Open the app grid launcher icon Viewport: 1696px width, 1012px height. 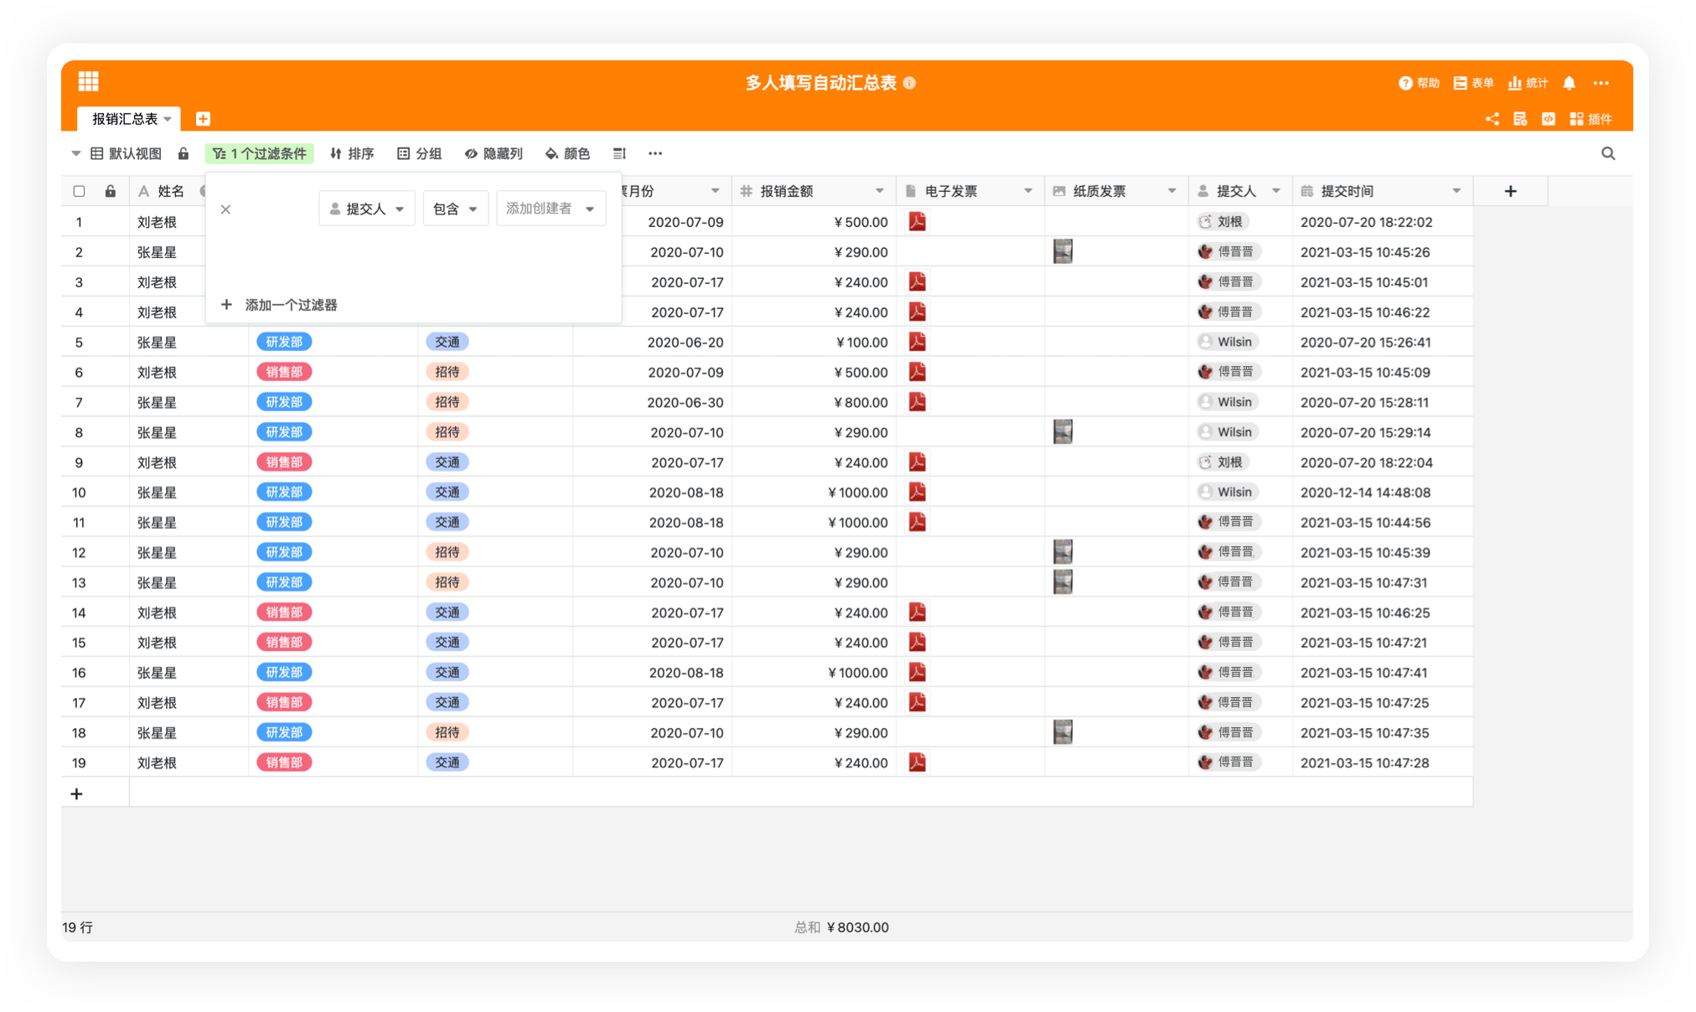[88, 81]
